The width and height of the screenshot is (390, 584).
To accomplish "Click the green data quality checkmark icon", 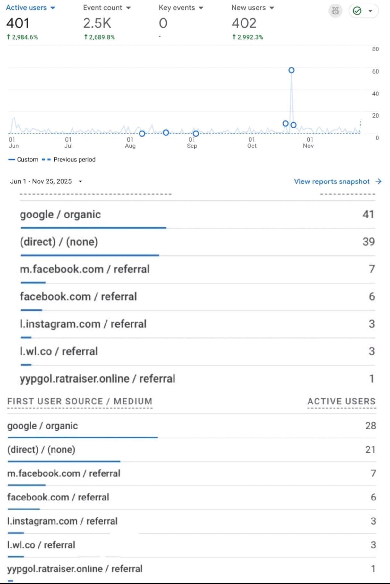I will [x=357, y=11].
